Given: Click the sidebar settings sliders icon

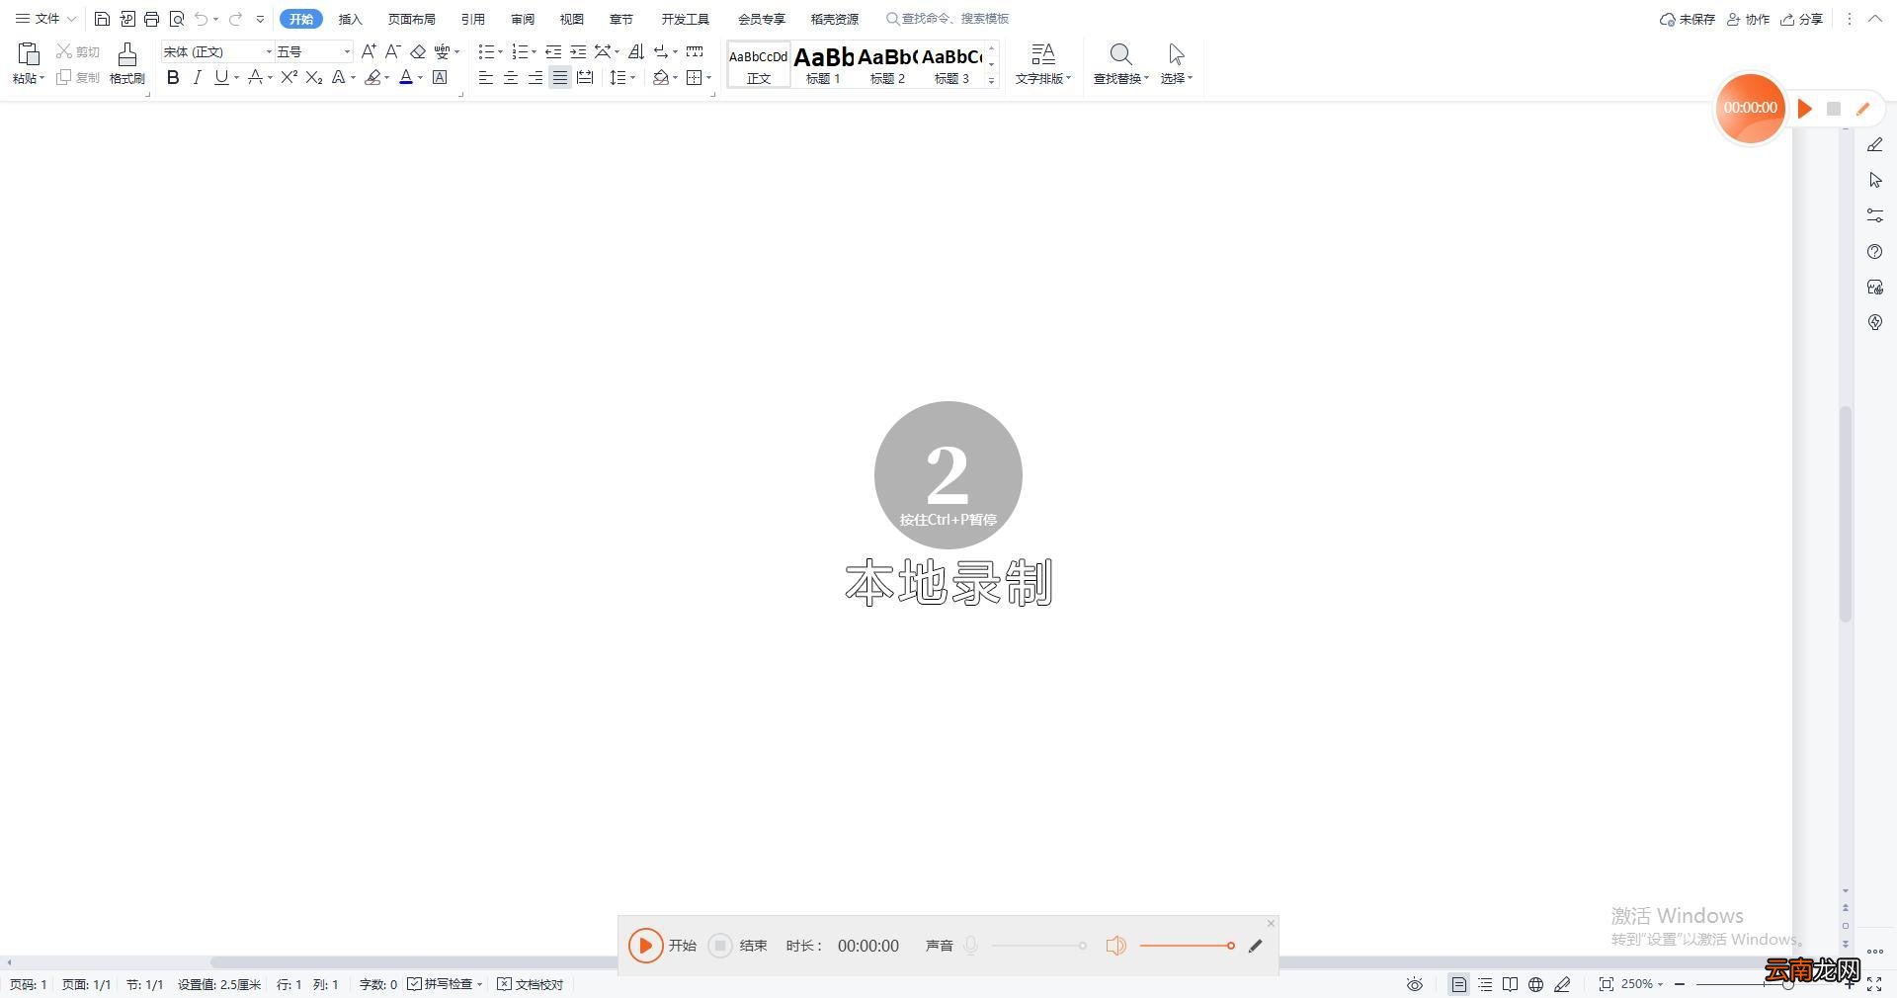Looking at the screenshot, I should (x=1875, y=215).
